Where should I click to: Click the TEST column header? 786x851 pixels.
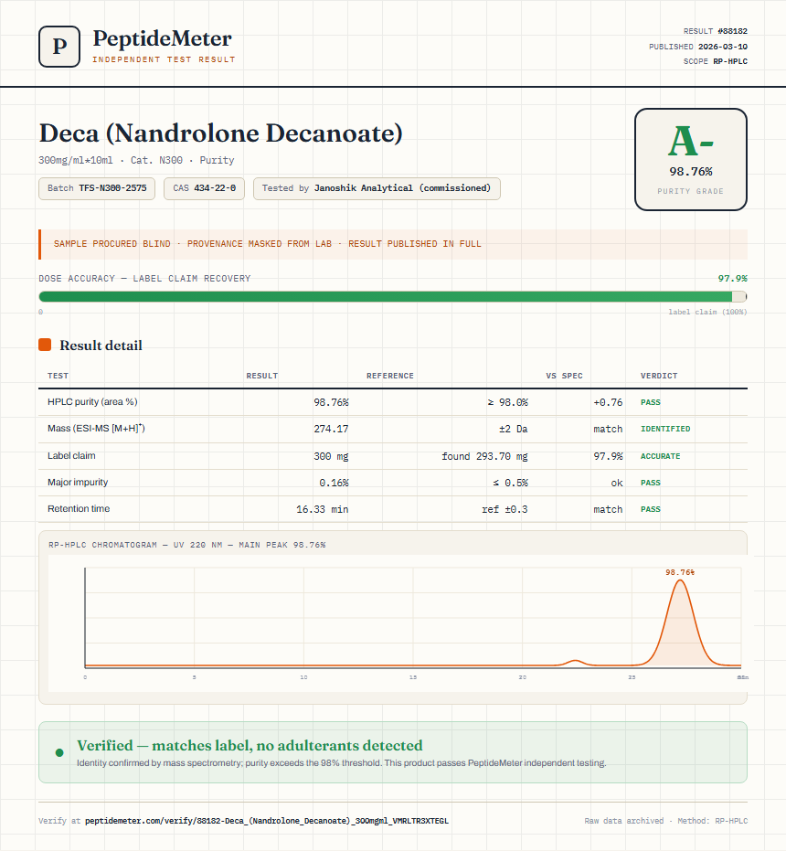58,376
